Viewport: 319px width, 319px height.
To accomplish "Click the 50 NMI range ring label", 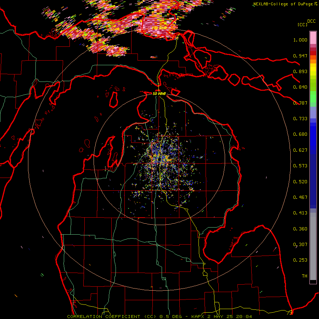I will (x=159, y=94).
